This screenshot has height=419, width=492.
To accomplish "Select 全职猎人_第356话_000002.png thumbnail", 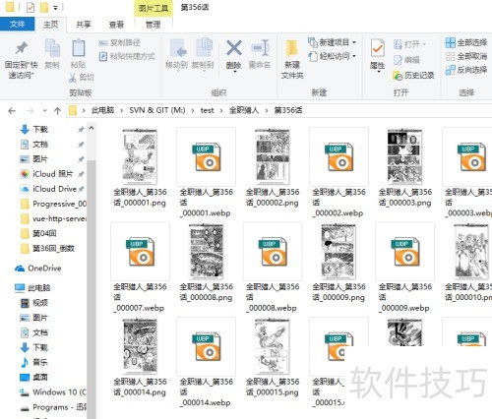I will click(273, 156).
